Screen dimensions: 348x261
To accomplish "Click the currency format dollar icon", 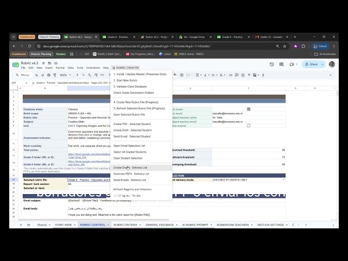I will [x=77, y=75].
